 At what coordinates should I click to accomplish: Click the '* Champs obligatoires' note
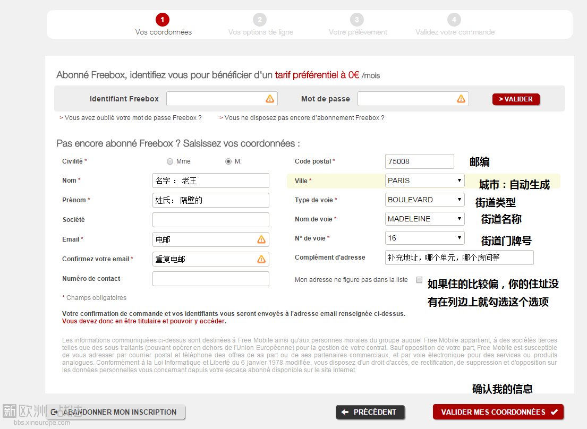click(x=95, y=298)
